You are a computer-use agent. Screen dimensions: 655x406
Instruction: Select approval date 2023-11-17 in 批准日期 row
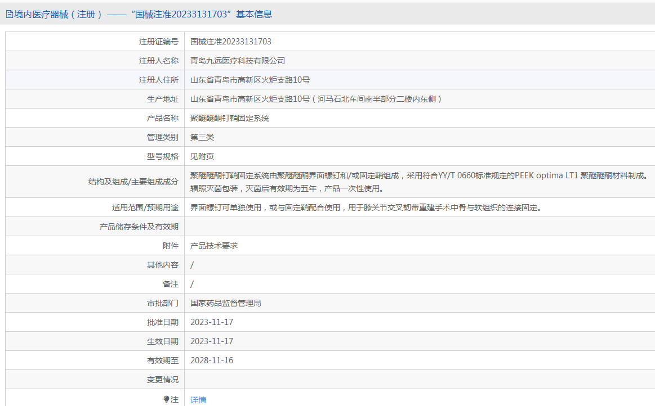point(212,323)
